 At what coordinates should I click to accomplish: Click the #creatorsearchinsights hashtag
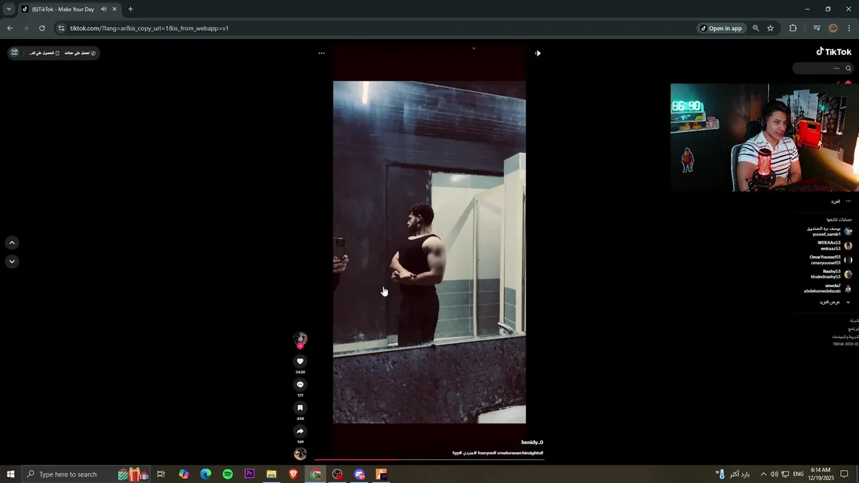point(521,453)
